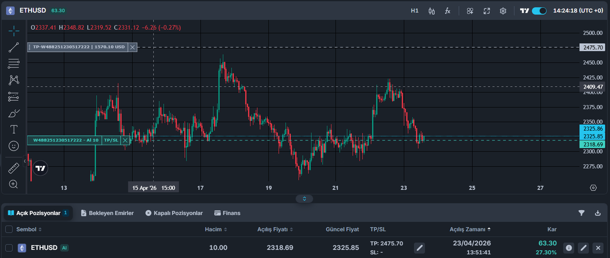Close the ETHUSD position with X

[x=598, y=248]
